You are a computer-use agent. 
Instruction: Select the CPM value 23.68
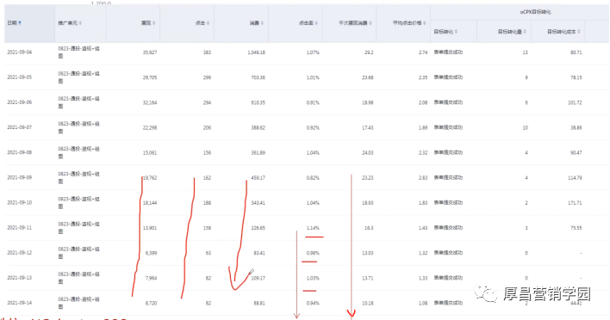click(368, 77)
